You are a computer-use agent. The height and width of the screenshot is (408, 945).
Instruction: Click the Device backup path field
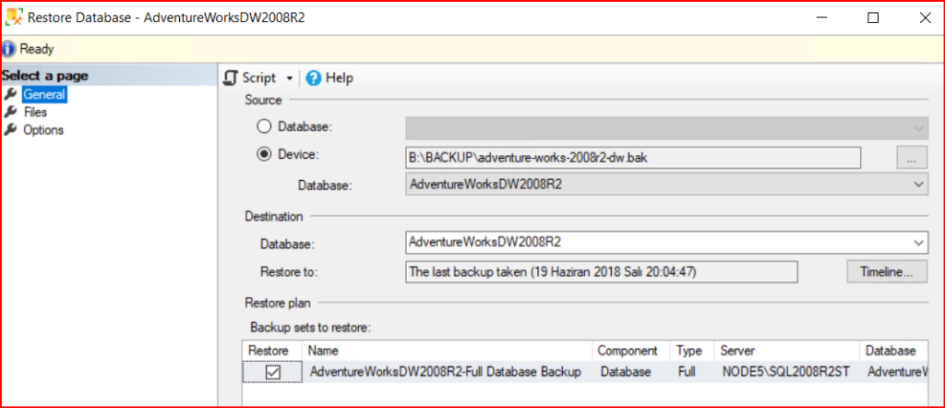[x=633, y=158]
